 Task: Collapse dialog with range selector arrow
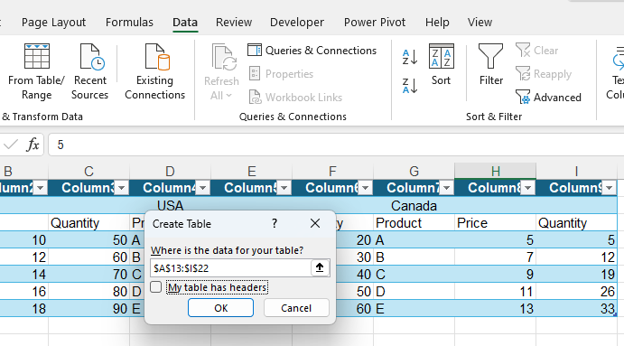coord(320,268)
